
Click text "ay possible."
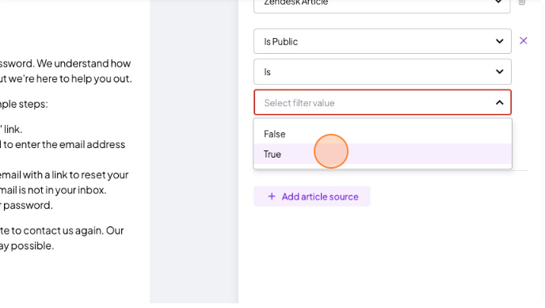pyautogui.click(x=27, y=245)
